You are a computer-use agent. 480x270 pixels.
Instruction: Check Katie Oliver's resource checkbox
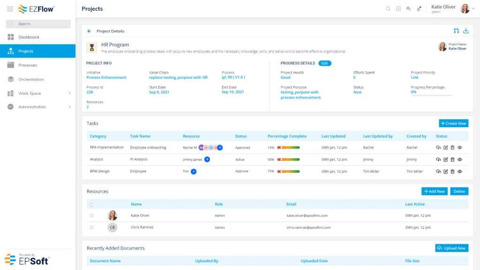pyautogui.click(x=91, y=215)
